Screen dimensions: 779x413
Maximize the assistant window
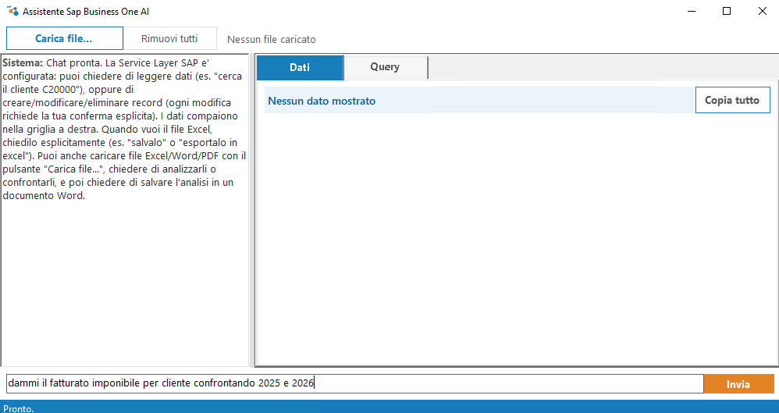click(x=727, y=11)
